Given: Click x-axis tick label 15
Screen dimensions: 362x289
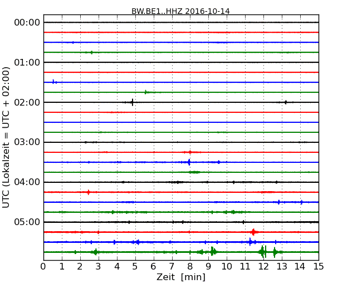Looking at the screenshot, I should (319, 266).
